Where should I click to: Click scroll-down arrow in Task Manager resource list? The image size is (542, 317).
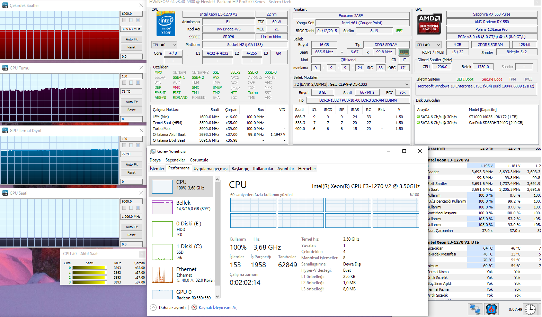point(217,296)
